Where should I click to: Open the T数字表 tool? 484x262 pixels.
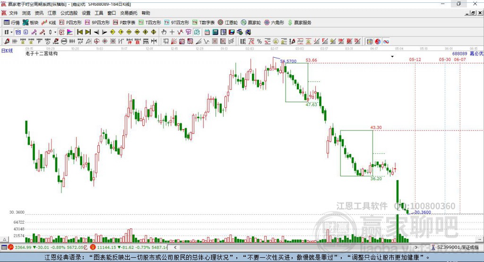pyautogui.click(x=203, y=23)
